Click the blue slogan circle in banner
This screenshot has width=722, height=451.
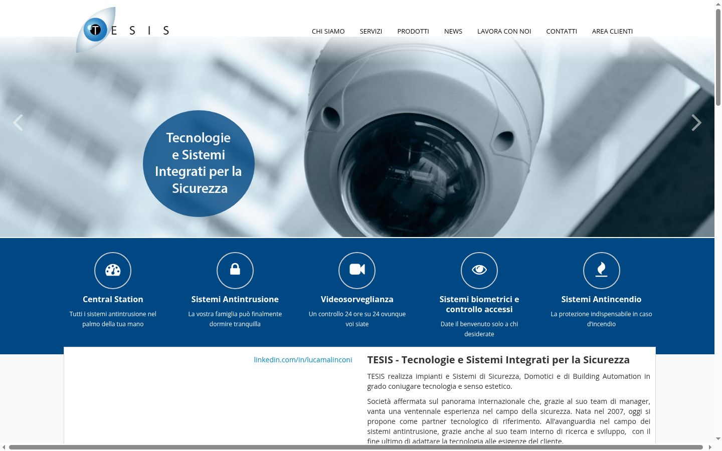click(199, 163)
